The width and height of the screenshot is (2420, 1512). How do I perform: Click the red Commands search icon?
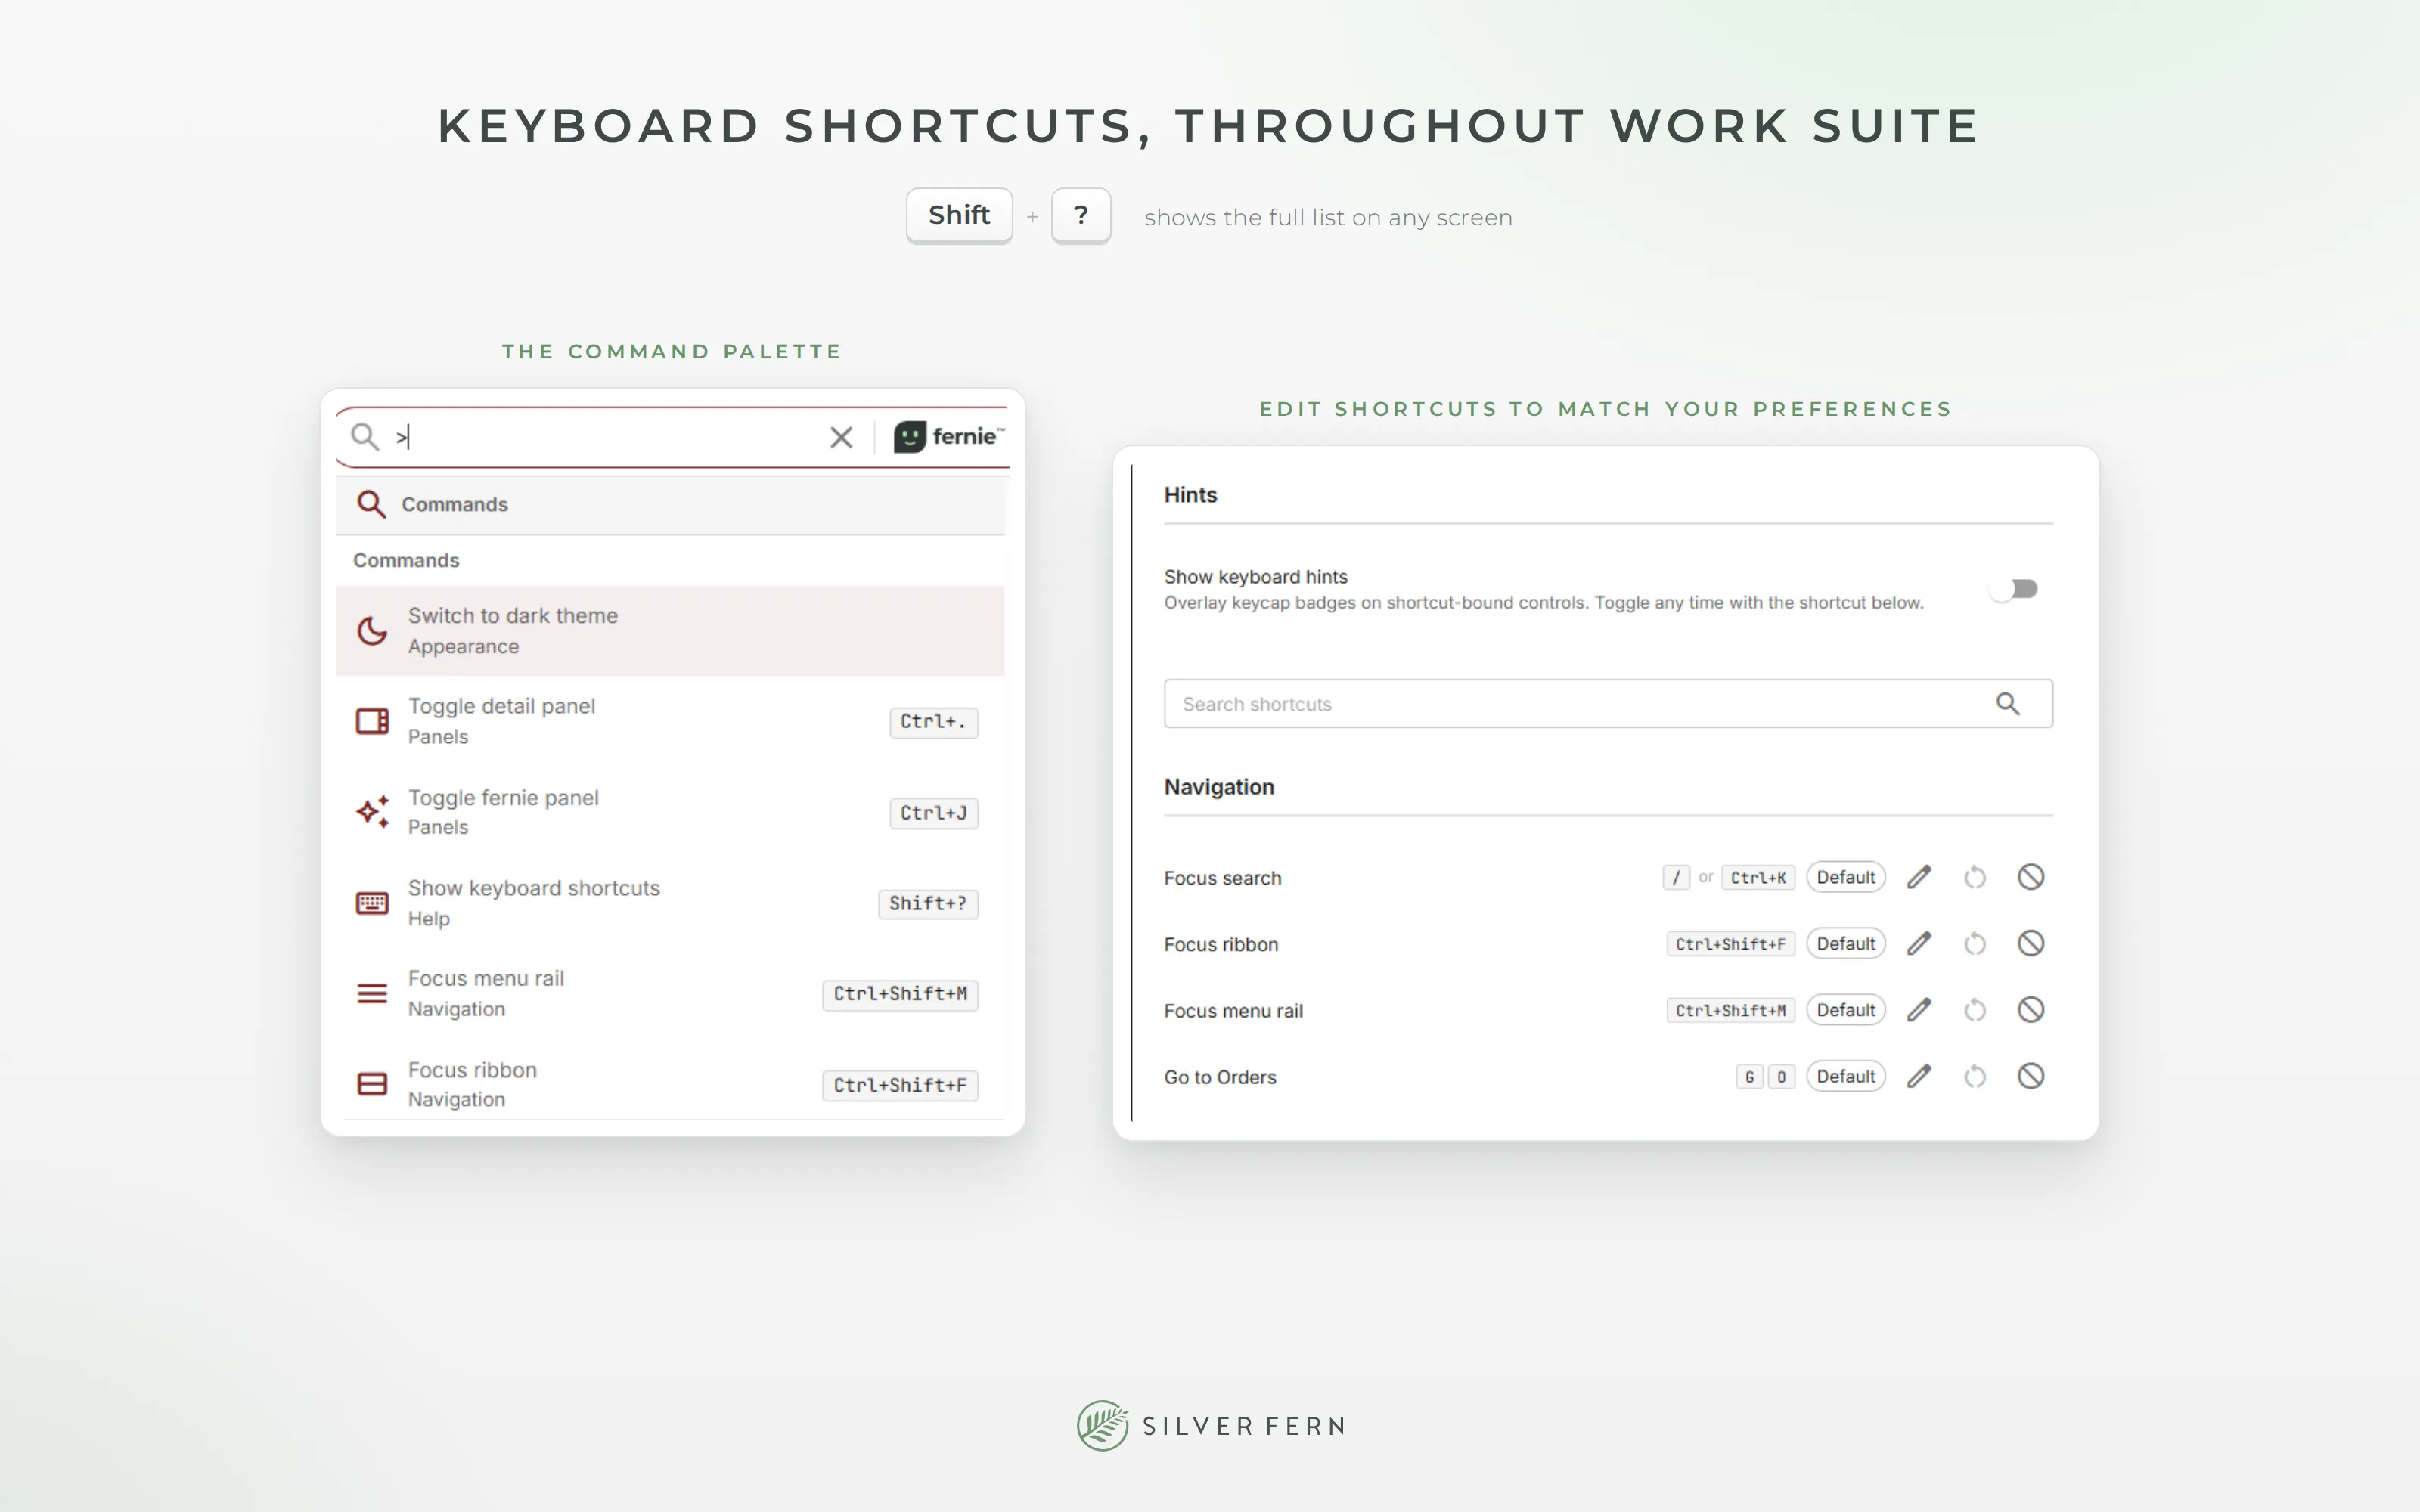pyautogui.click(x=371, y=504)
